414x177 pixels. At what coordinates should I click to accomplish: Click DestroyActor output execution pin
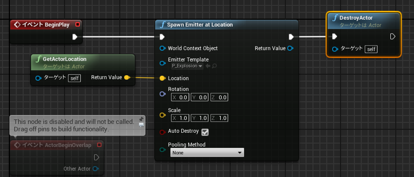(x=393, y=36)
